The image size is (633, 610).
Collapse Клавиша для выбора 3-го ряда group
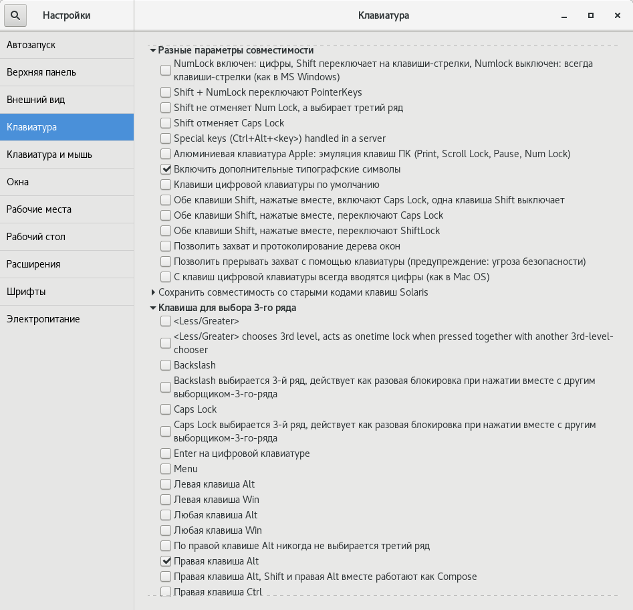[153, 308]
